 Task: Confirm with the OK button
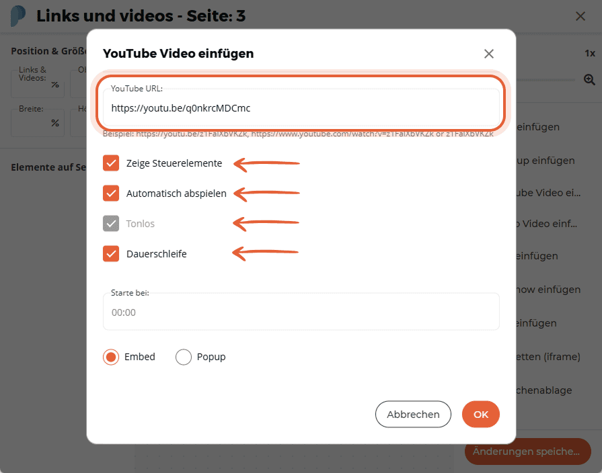481,415
